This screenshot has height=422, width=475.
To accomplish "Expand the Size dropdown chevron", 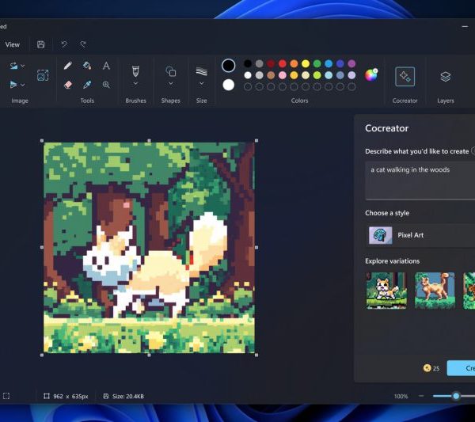I will [201, 83].
